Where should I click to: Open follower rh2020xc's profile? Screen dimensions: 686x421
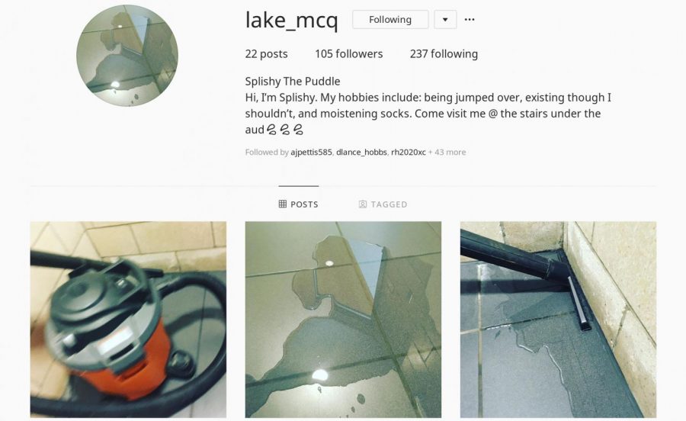coord(409,153)
